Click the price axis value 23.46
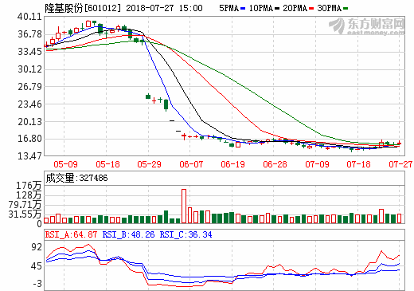This screenshot has height=291, width=414. [29, 104]
